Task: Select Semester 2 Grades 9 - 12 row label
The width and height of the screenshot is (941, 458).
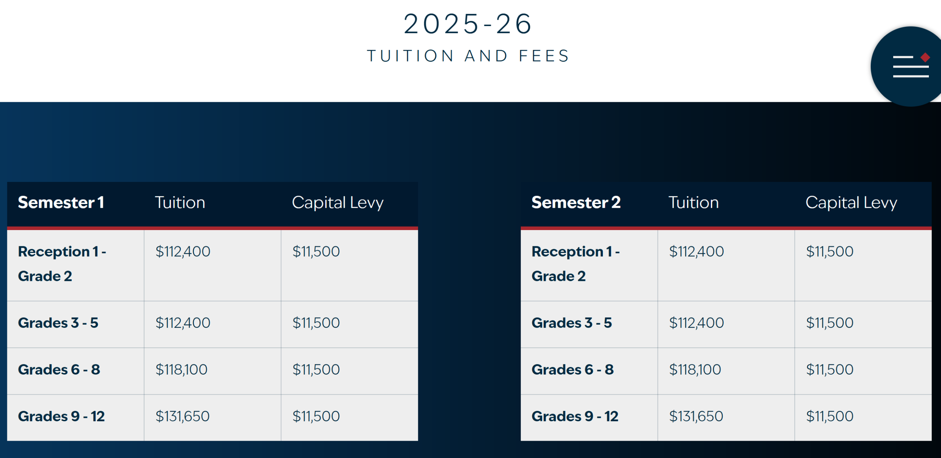Action: [575, 416]
